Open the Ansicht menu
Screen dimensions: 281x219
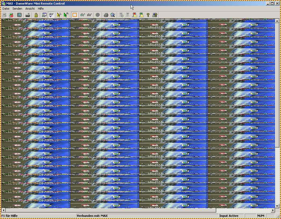(x=30, y=9)
